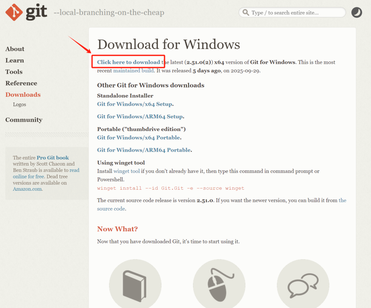Navigate to the Reference section

pyautogui.click(x=21, y=83)
